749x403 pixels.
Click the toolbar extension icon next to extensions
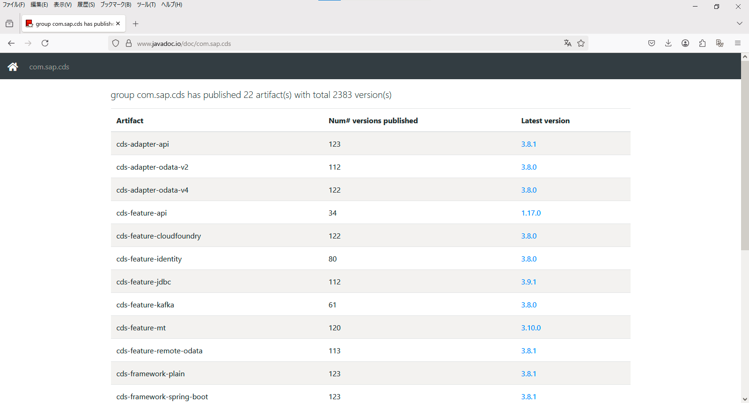(x=720, y=43)
